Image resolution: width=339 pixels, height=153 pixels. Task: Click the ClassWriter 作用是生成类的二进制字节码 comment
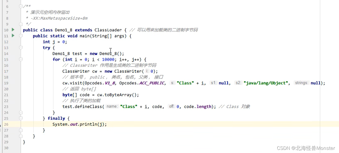[109, 65]
